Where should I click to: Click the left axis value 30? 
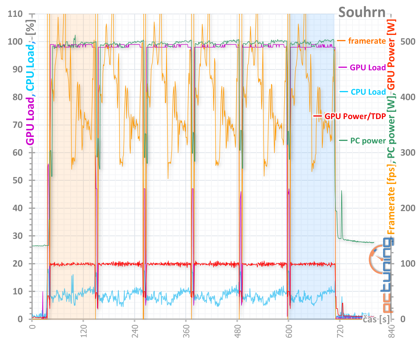18,236
